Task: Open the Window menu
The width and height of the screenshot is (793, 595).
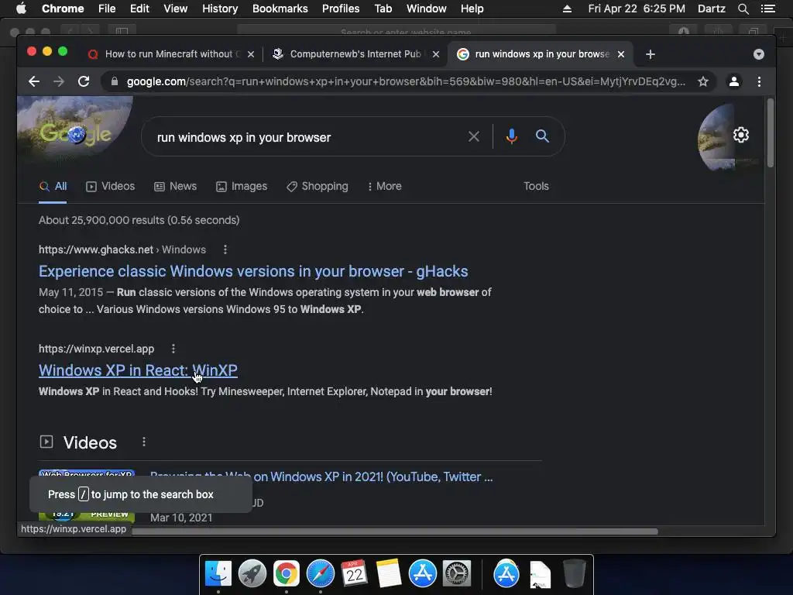Action: pos(427,9)
